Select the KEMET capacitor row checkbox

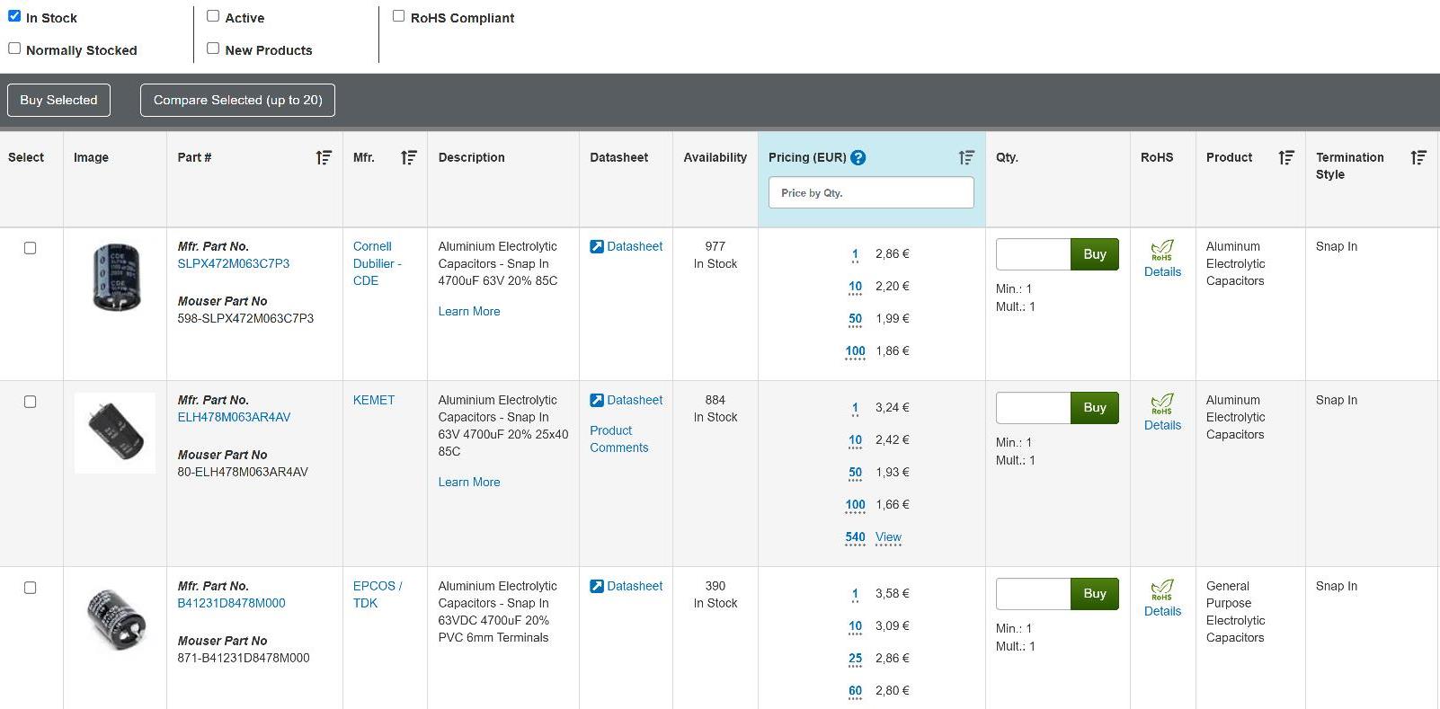coord(30,402)
